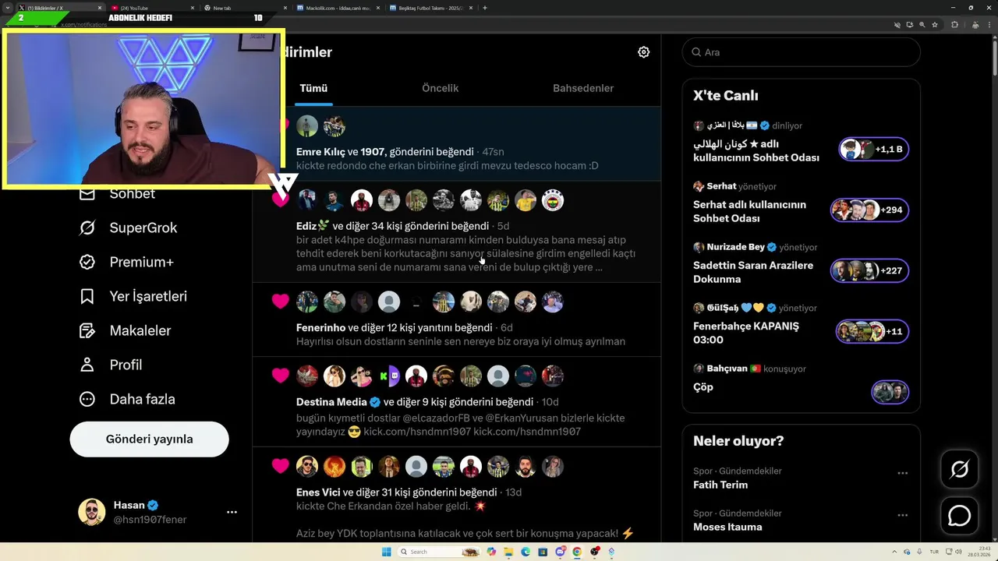Join the Çöp space by Bahçıvan
Image resolution: width=998 pixels, height=561 pixels.
pos(890,392)
